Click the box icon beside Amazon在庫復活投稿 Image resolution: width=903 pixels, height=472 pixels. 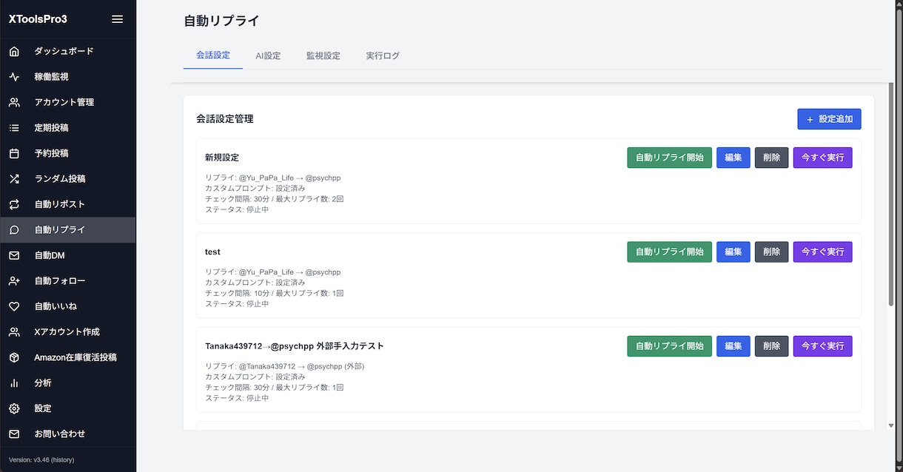(x=14, y=357)
